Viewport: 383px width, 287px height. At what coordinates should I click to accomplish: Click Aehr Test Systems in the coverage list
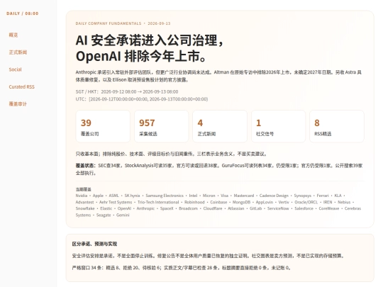click(x=116, y=202)
